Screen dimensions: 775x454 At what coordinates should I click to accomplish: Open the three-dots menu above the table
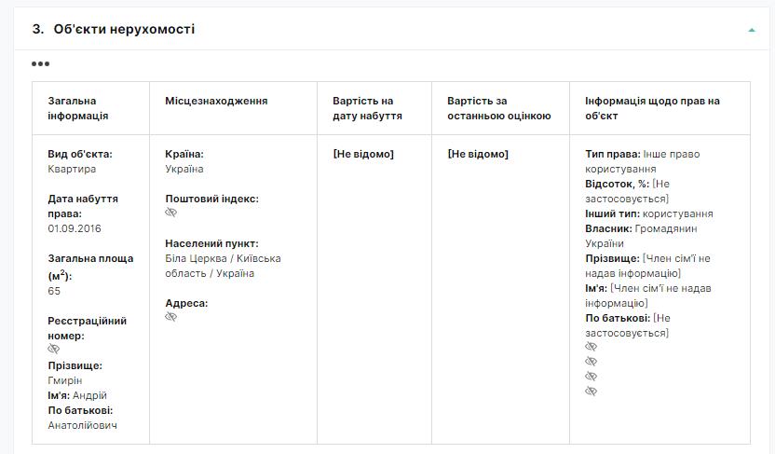pos(40,64)
